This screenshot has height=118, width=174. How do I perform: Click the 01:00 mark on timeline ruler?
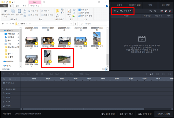103,79
